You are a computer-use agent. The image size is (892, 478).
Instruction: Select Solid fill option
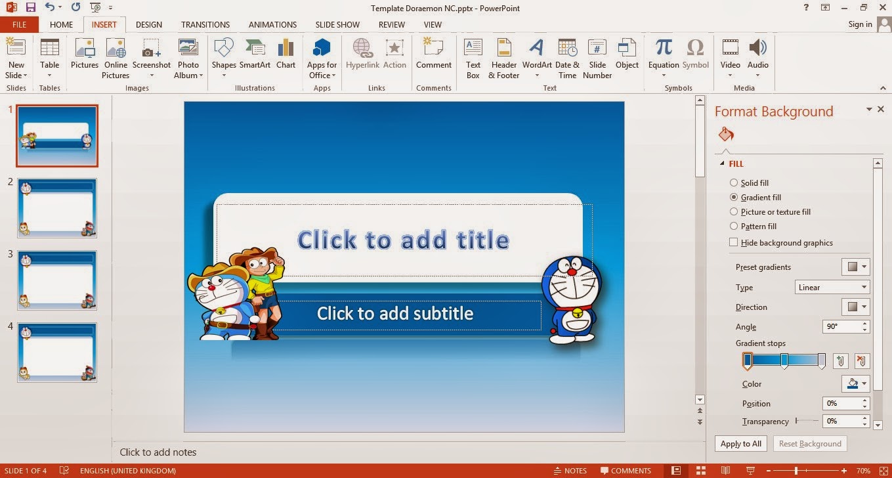[x=734, y=183]
